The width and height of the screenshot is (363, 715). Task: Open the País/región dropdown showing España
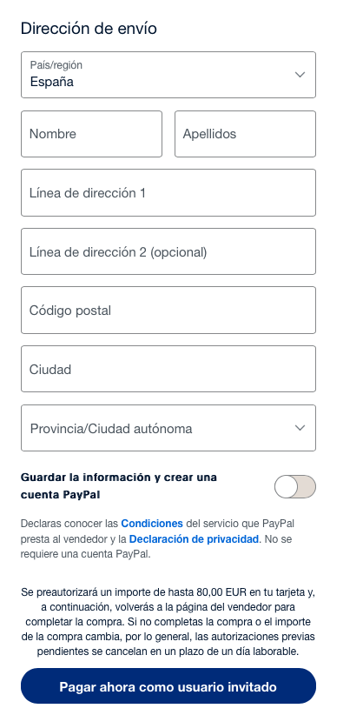[x=168, y=75]
